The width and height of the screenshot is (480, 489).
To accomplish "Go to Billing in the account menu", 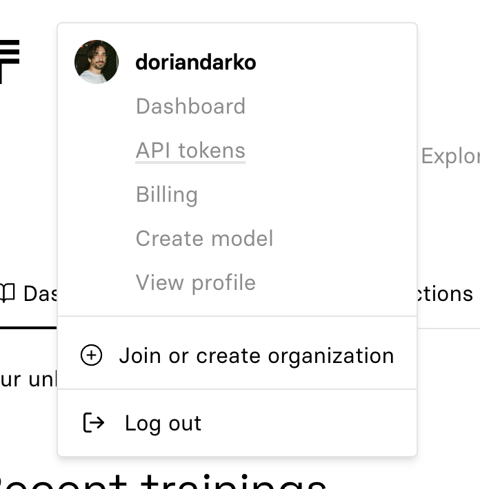I will pyautogui.click(x=167, y=194).
